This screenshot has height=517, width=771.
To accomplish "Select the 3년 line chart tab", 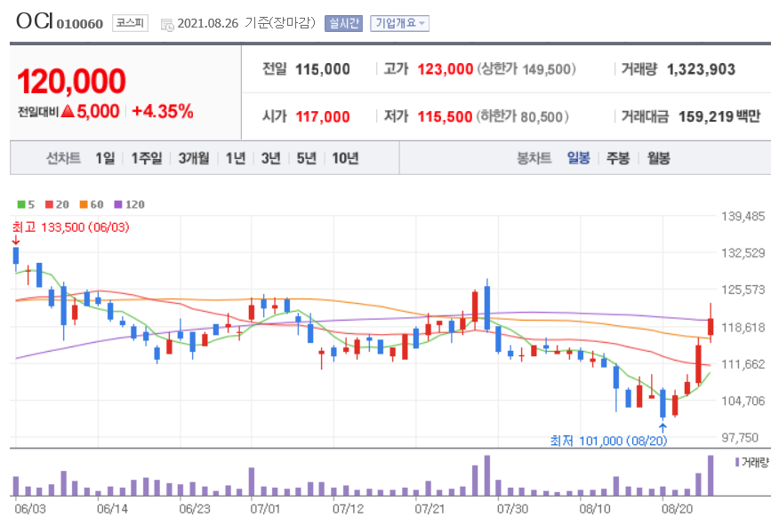I will pos(271,158).
